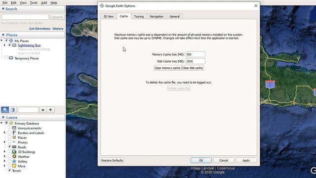The image size is (316, 178).
Task: Enable the Photos layer checkbox
Action: tap(9, 142)
